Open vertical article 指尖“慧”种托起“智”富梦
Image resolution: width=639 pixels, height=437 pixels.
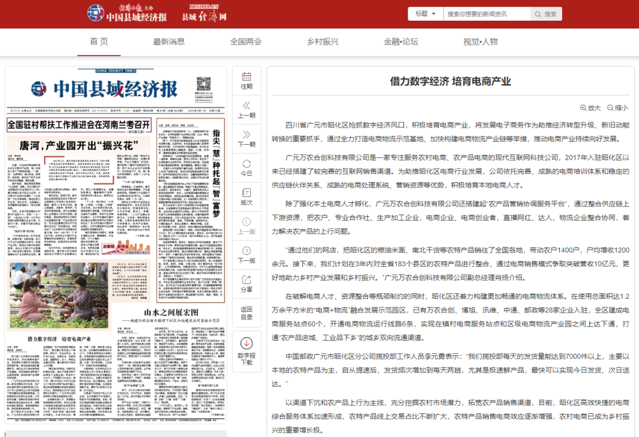pyautogui.click(x=216, y=173)
